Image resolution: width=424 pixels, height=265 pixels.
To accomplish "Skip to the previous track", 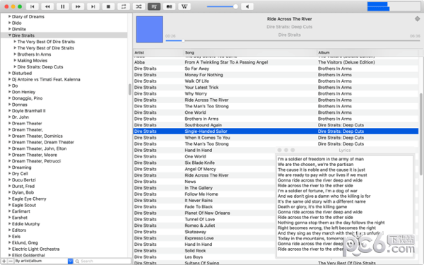I will 33,6.
